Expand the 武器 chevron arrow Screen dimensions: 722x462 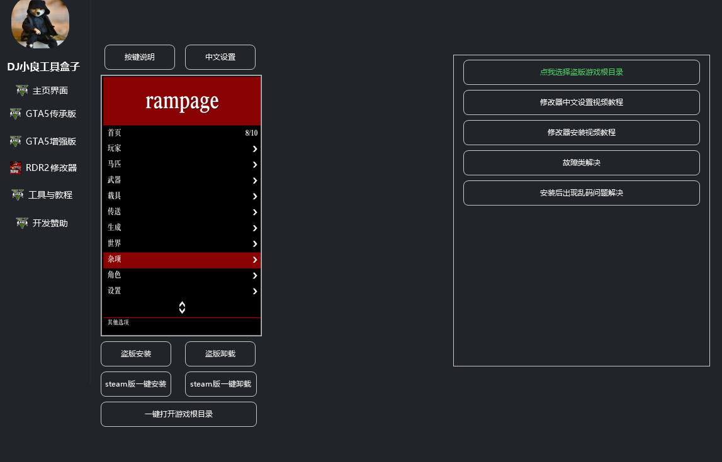coord(255,180)
